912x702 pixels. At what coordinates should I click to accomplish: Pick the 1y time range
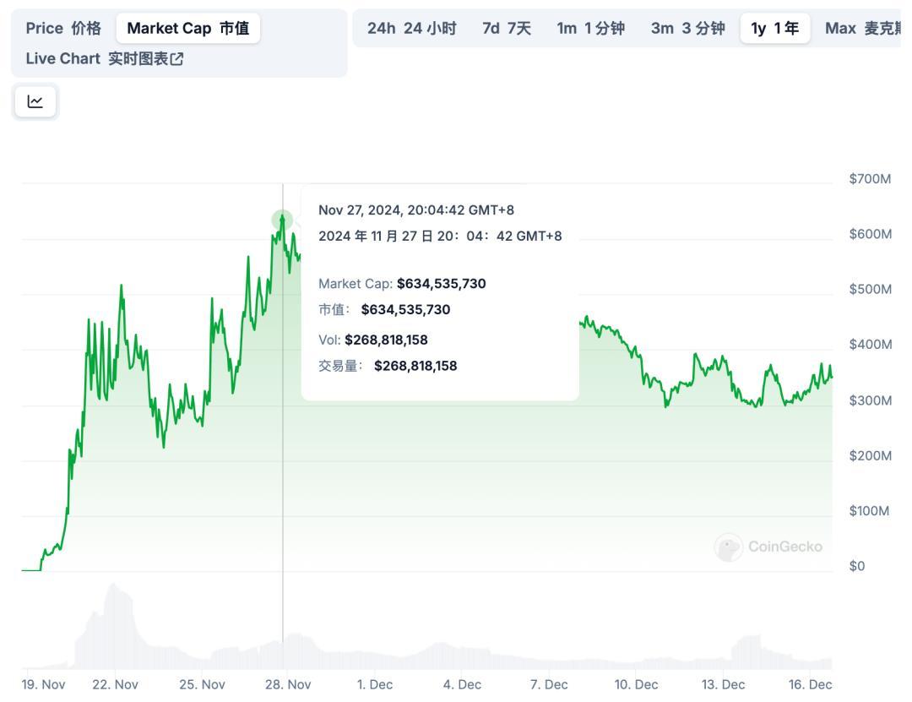point(774,28)
